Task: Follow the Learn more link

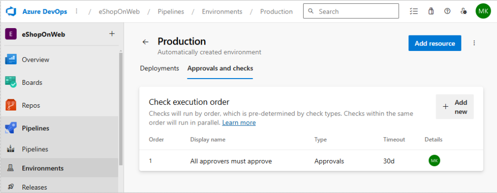Action: pos(239,123)
